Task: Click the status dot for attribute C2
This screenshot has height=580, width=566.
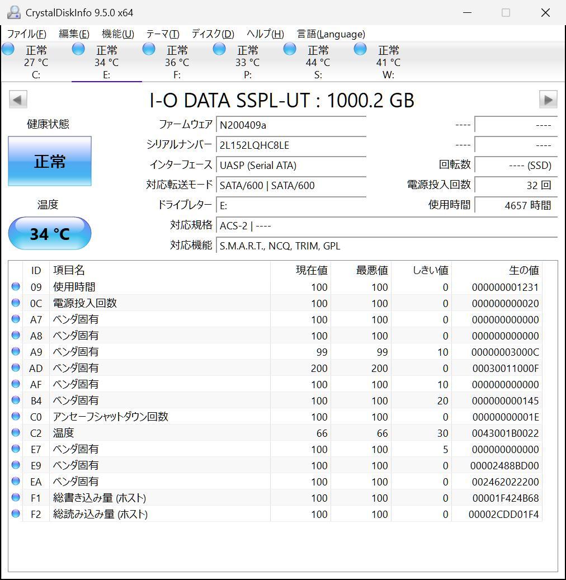Action: 16,432
